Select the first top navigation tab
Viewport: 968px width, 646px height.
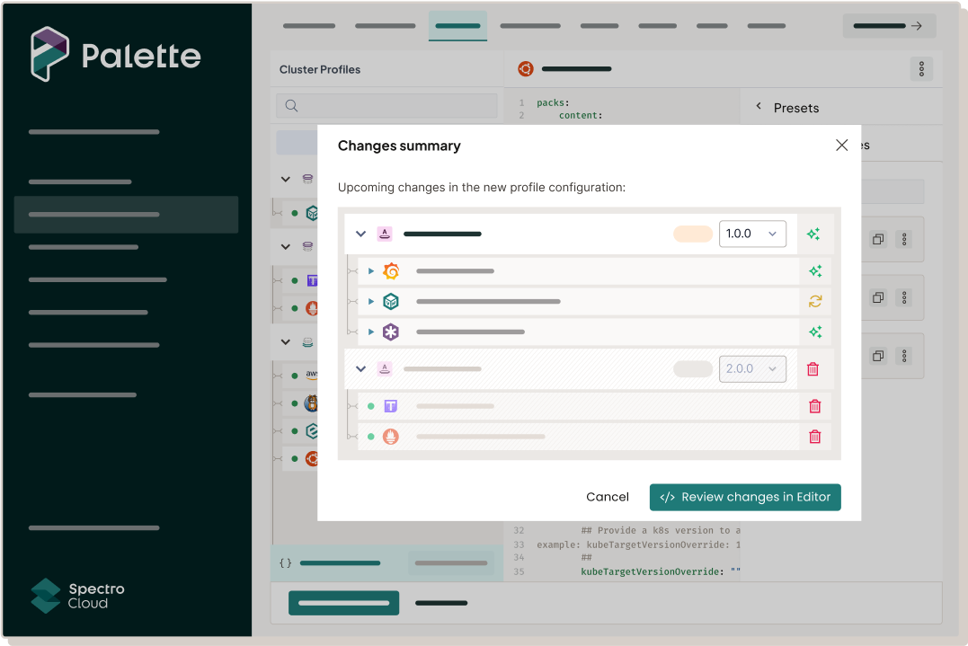[309, 26]
